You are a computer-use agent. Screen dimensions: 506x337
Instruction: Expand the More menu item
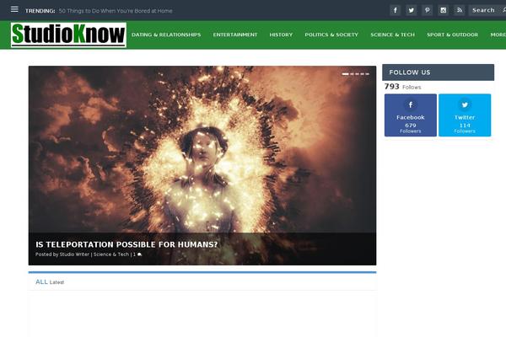pyautogui.click(x=498, y=35)
